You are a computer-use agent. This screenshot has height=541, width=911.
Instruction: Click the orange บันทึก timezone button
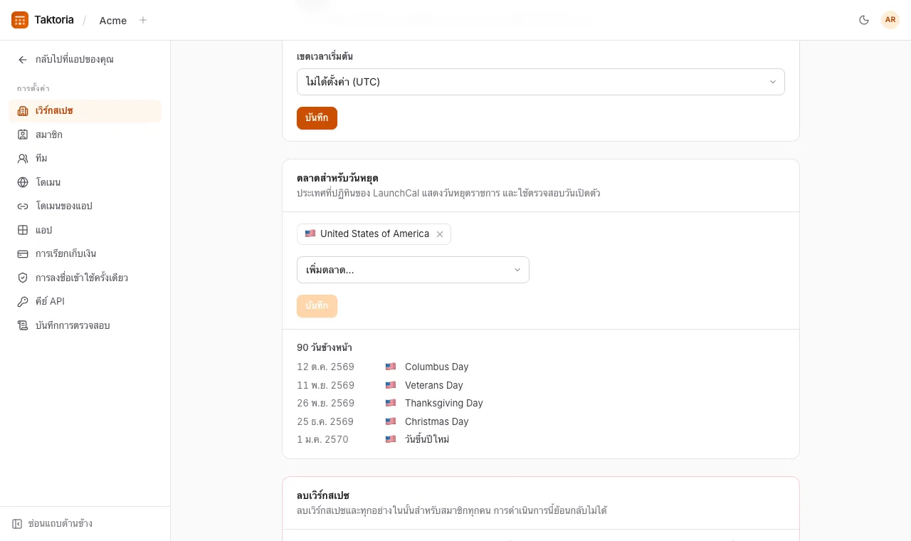pyautogui.click(x=317, y=118)
